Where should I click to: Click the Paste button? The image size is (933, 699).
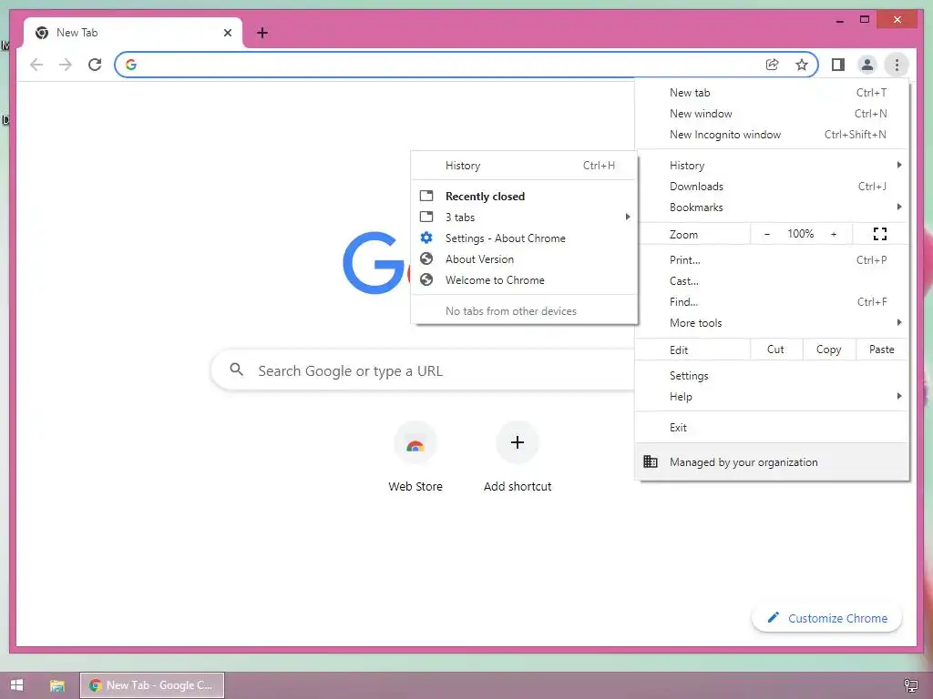point(882,349)
